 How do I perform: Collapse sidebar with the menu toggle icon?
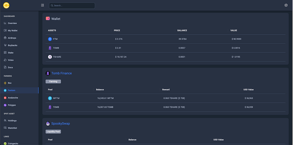[42, 5]
